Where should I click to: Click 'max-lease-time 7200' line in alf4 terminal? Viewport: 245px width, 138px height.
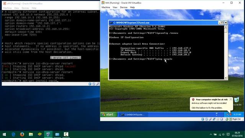(21, 35)
